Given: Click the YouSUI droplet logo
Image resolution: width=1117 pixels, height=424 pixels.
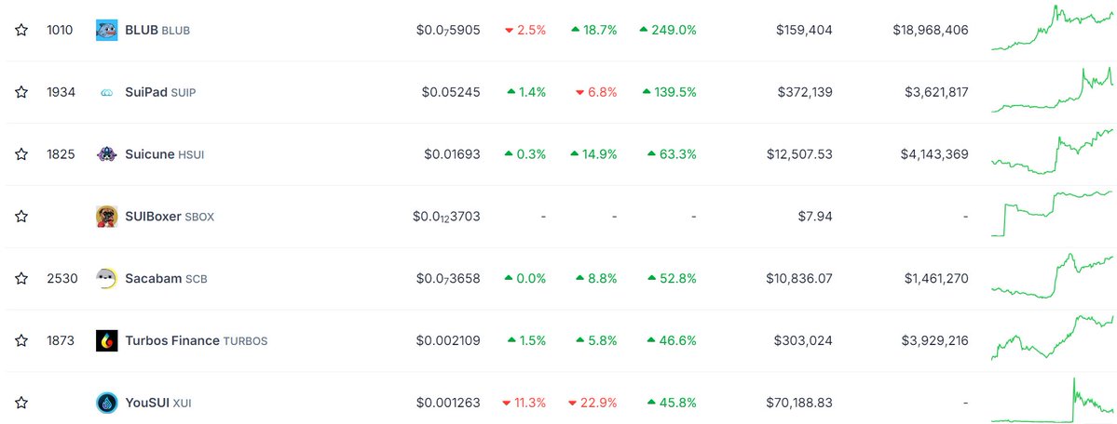Looking at the screenshot, I should [x=107, y=403].
